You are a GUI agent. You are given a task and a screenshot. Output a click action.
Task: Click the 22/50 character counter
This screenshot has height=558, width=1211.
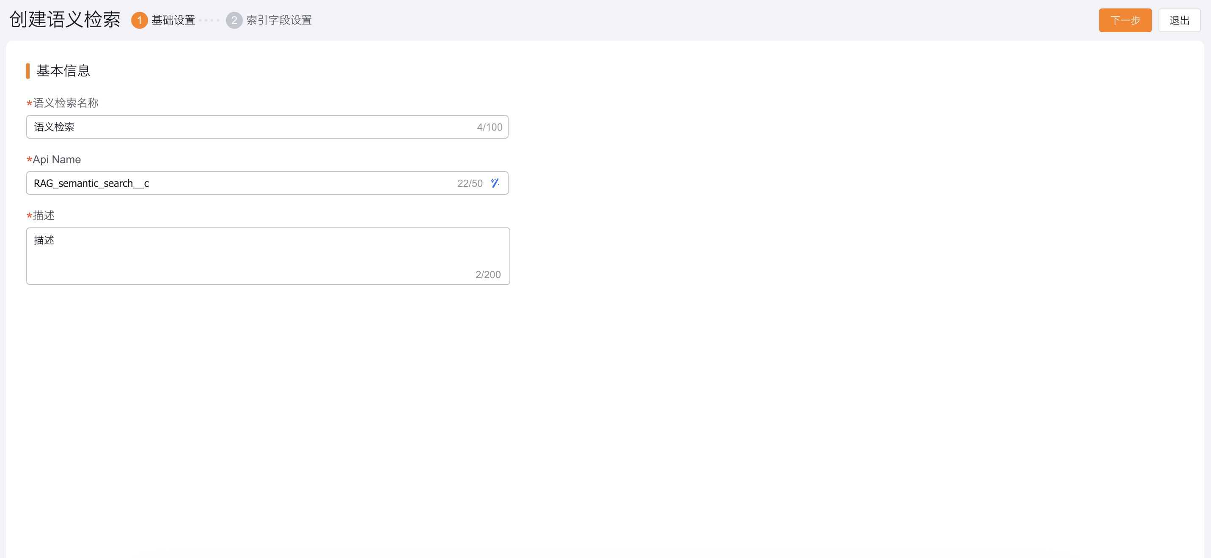point(470,183)
